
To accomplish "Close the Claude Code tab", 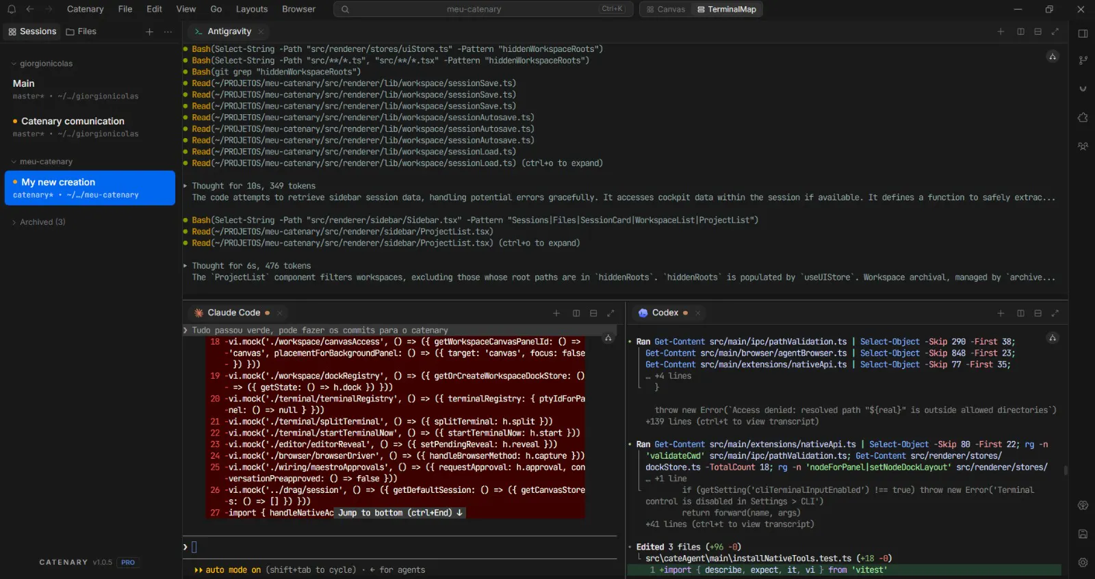I will tap(279, 313).
